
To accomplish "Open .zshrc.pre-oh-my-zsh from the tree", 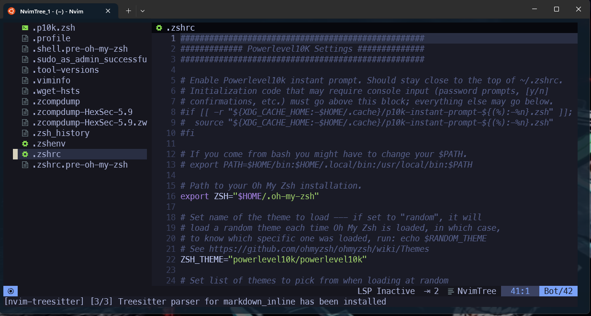I will click(x=80, y=165).
